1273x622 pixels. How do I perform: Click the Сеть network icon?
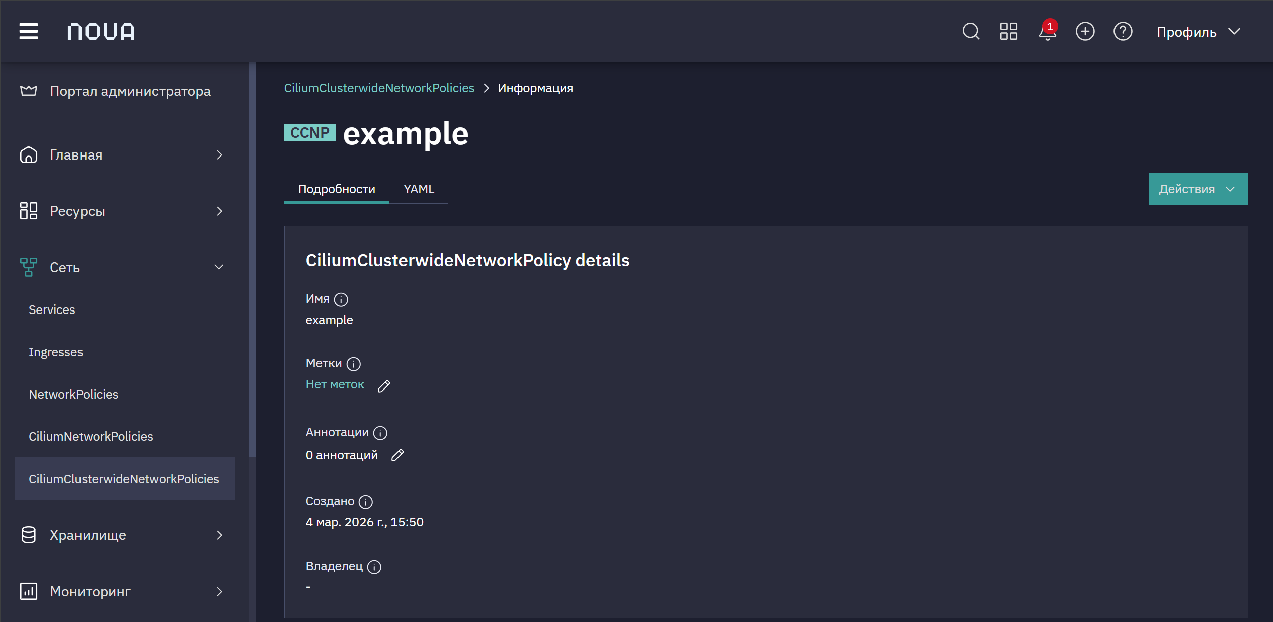[x=29, y=267]
